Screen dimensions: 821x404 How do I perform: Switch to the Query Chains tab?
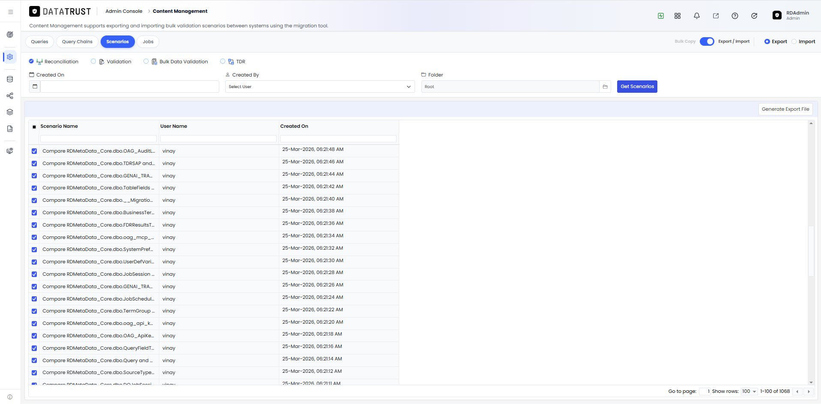(77, 41)
